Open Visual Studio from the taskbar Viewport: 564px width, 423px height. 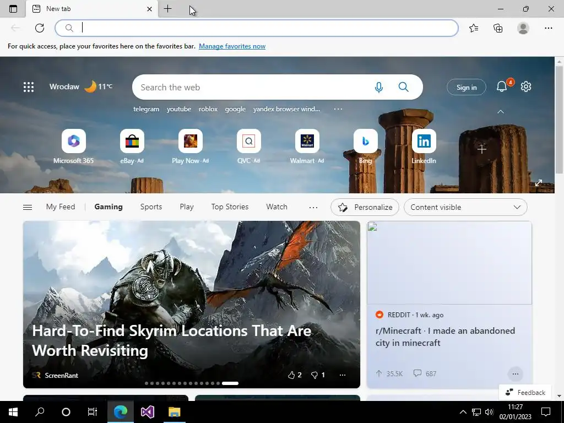pos(148,412)
